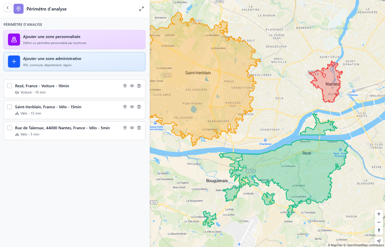Select the checkbox for Rezé, France zone
This screenshot has height=247, width=385.
[9, 85]
